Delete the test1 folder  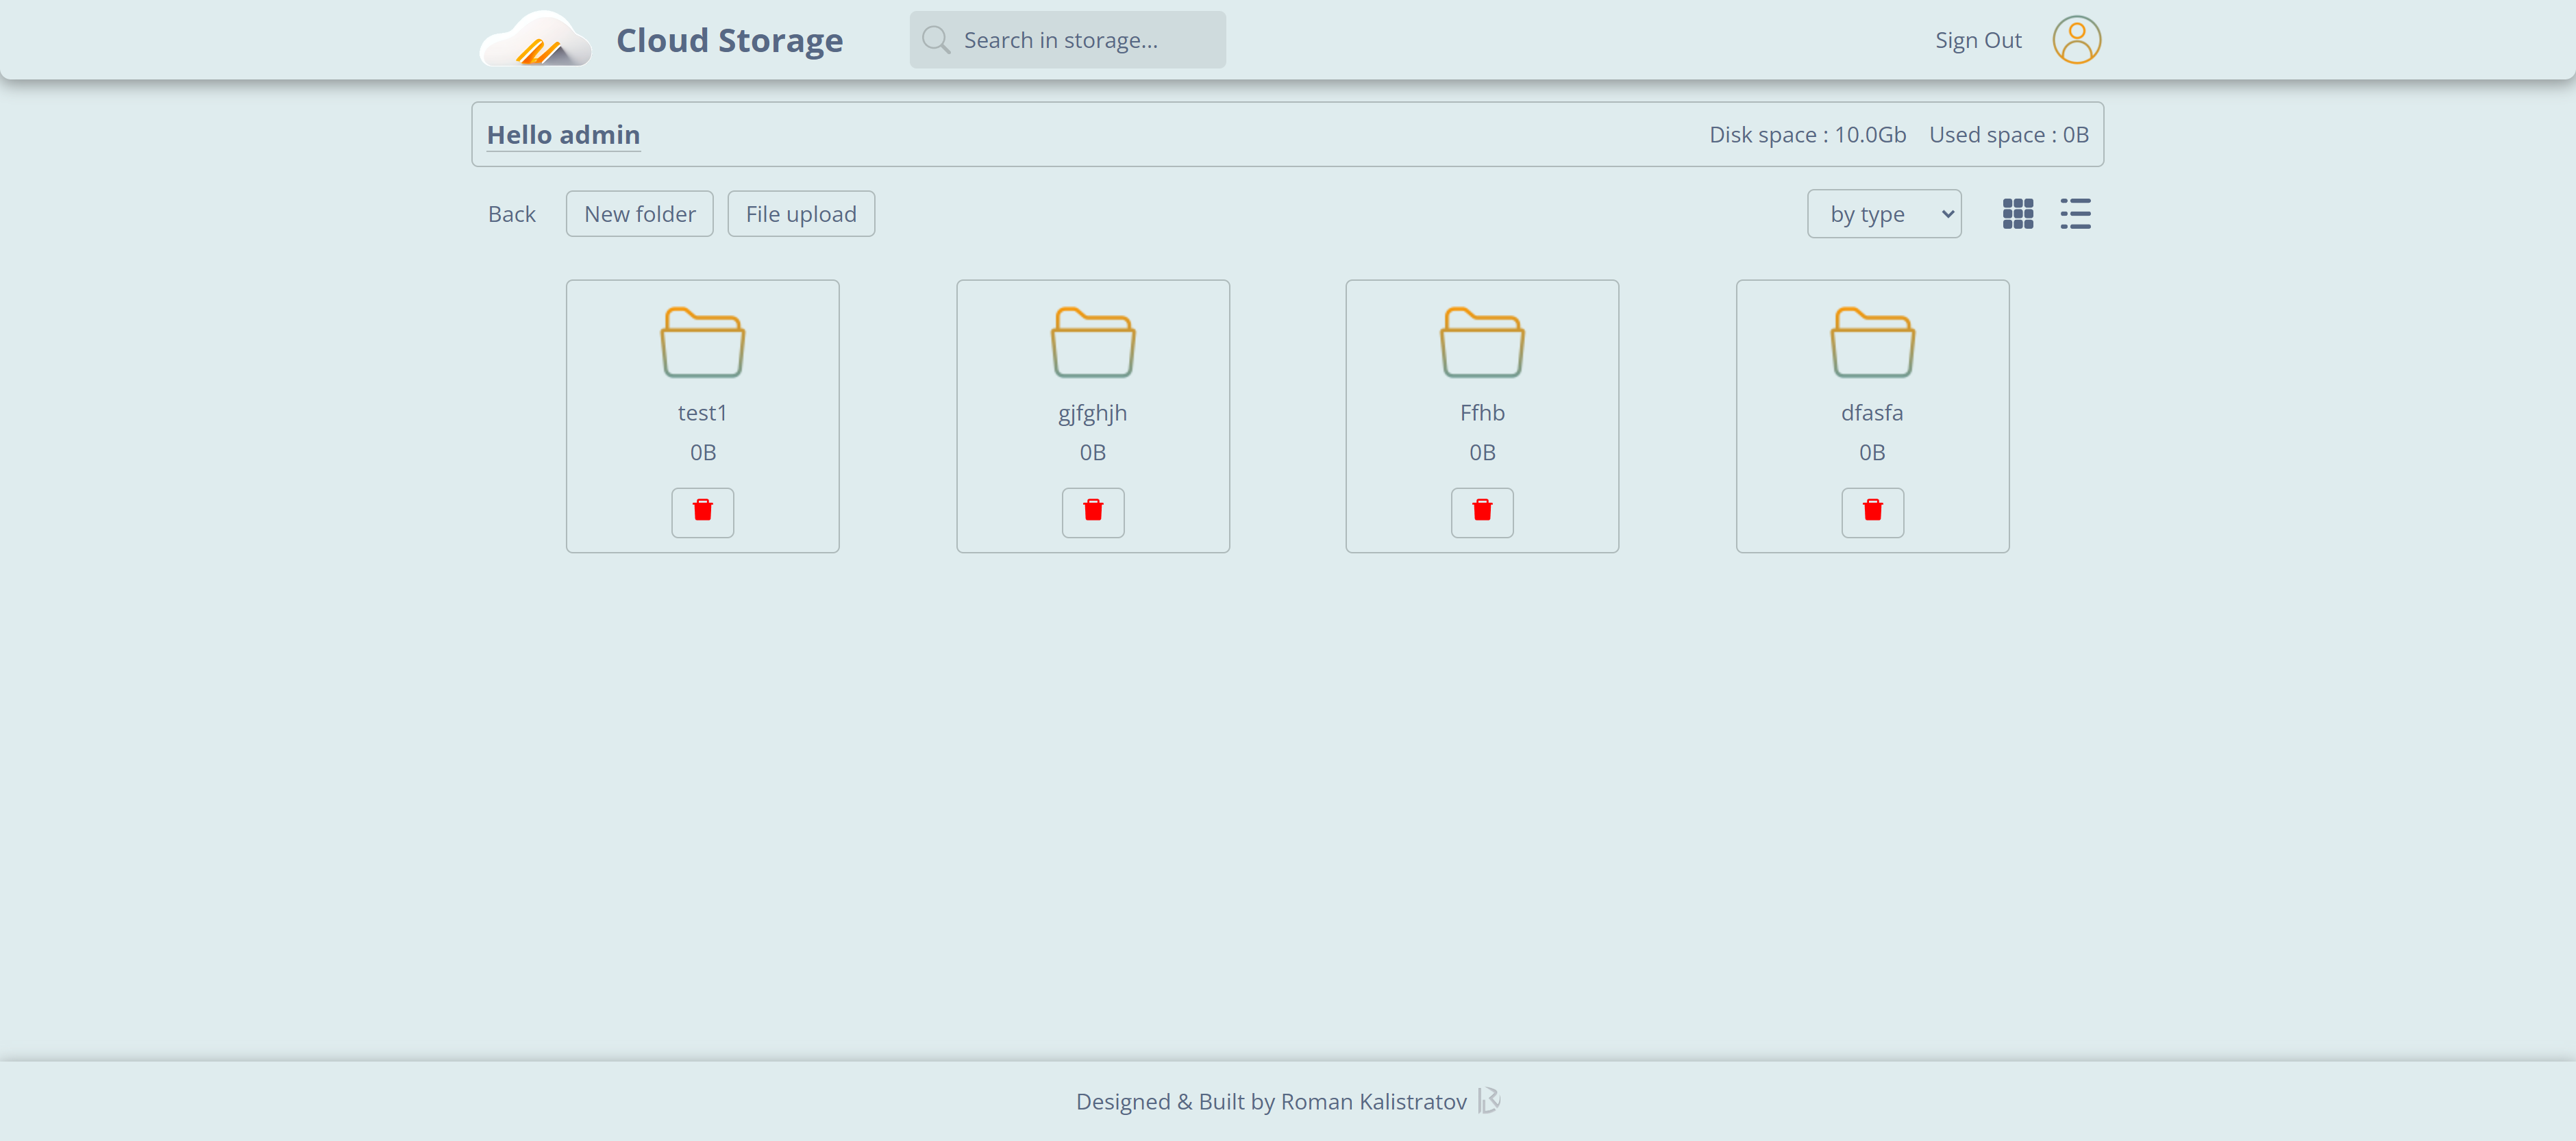click(x=702, y=512)
